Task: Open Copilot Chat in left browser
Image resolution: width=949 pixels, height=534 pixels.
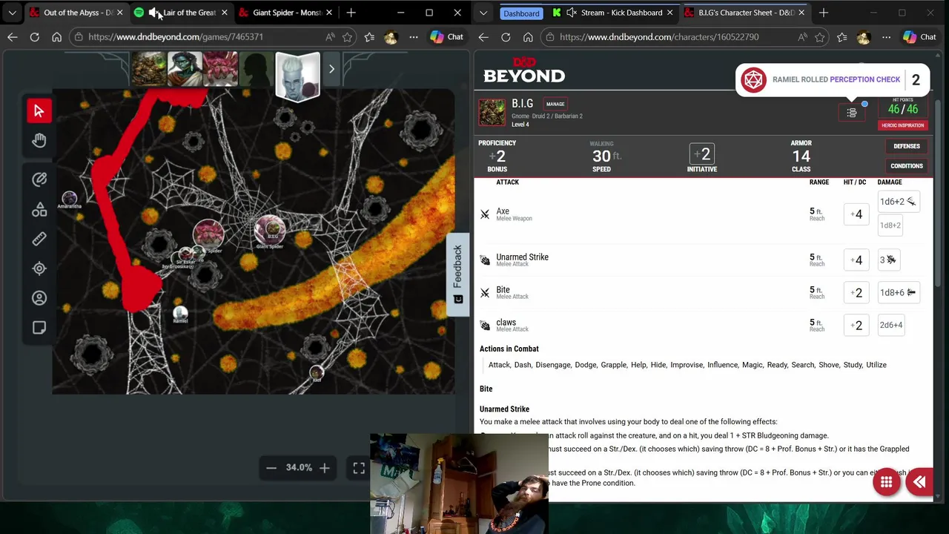Action: 446,37
